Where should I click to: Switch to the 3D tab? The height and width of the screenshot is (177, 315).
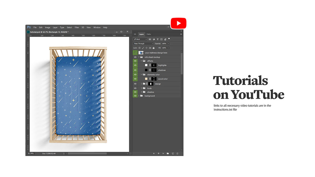click(135, 34)
